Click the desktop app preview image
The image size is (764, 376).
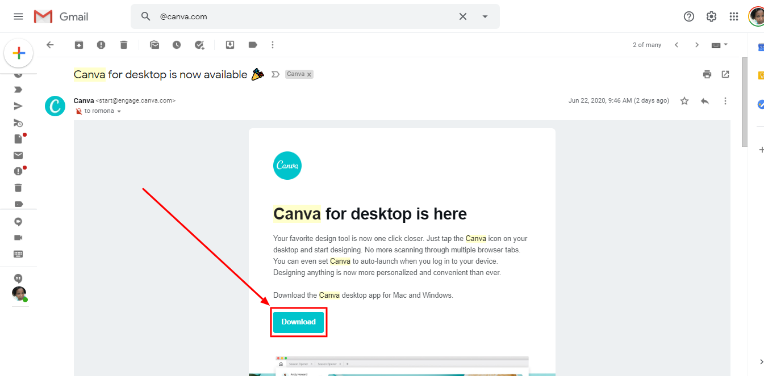(x=402, y=366)
